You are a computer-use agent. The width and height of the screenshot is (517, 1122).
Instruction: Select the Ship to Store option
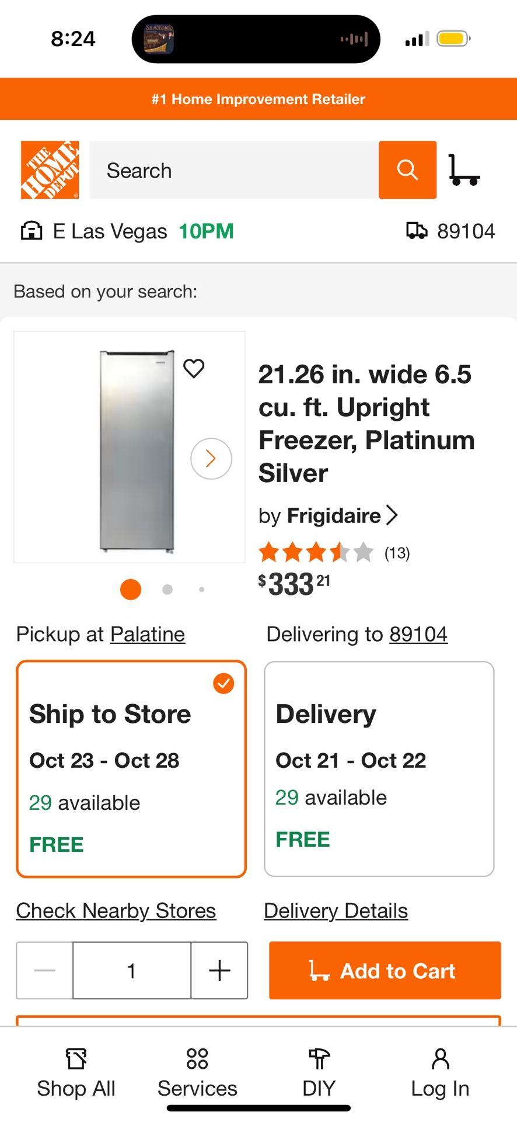[131, 769]
